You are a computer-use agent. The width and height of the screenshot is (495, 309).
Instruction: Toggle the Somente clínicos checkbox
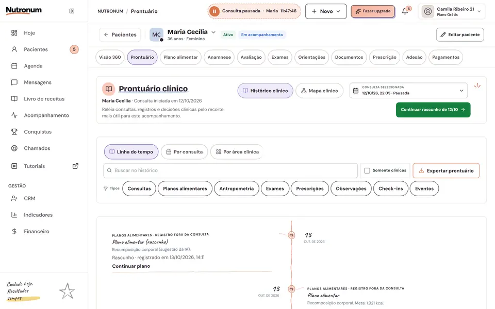coord(367,170)
